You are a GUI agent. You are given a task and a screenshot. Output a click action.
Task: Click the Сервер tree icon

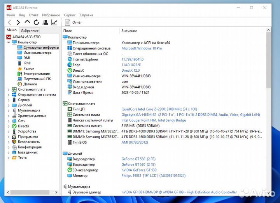14,100
